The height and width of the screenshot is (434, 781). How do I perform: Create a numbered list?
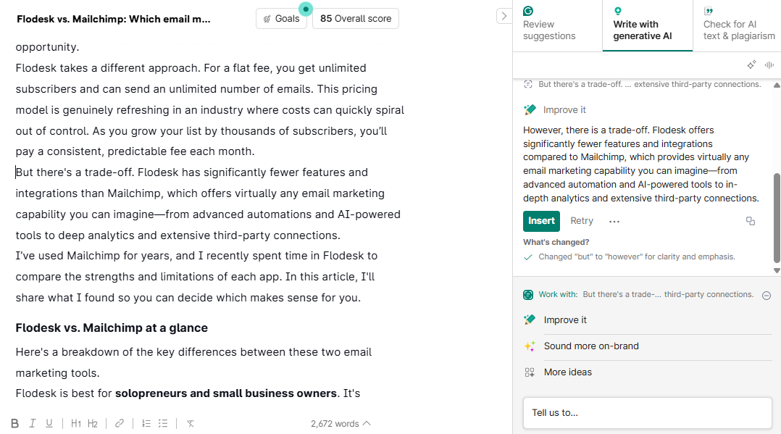tap(146, 424)
